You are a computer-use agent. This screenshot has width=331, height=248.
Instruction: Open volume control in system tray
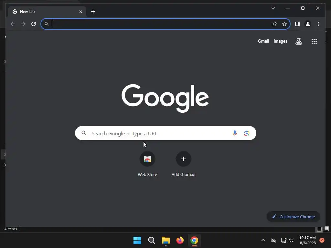pyautogui.click(x=291, y=240)
